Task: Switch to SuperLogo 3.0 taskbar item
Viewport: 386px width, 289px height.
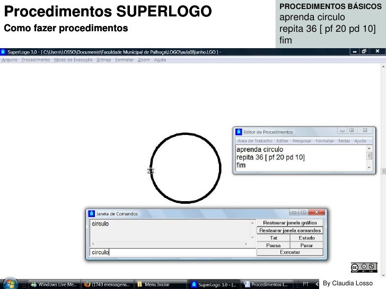Action: (214, 284)
